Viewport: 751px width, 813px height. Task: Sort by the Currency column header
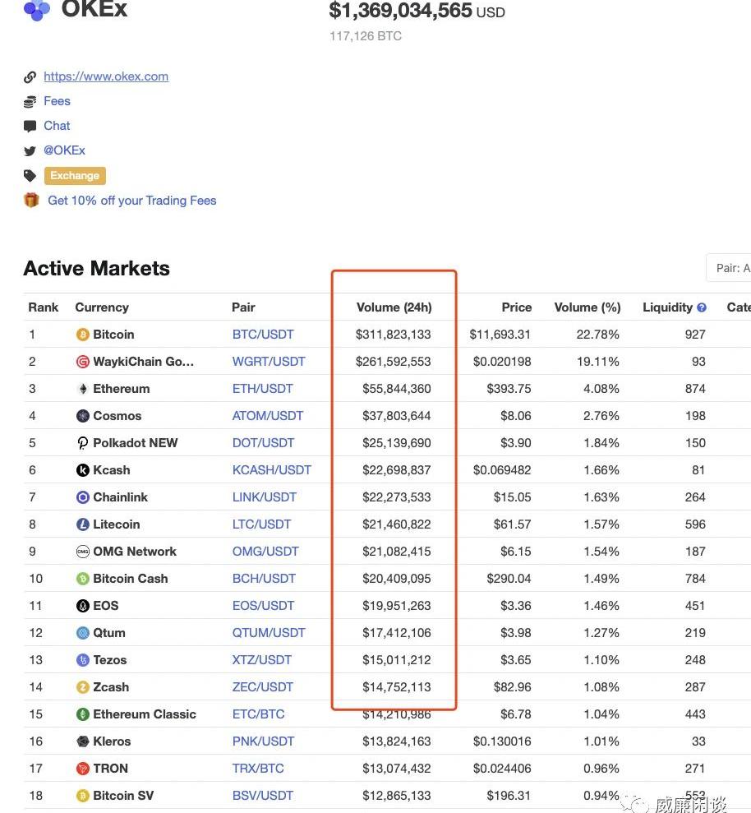pyautogui.click(x=102, y=307)
